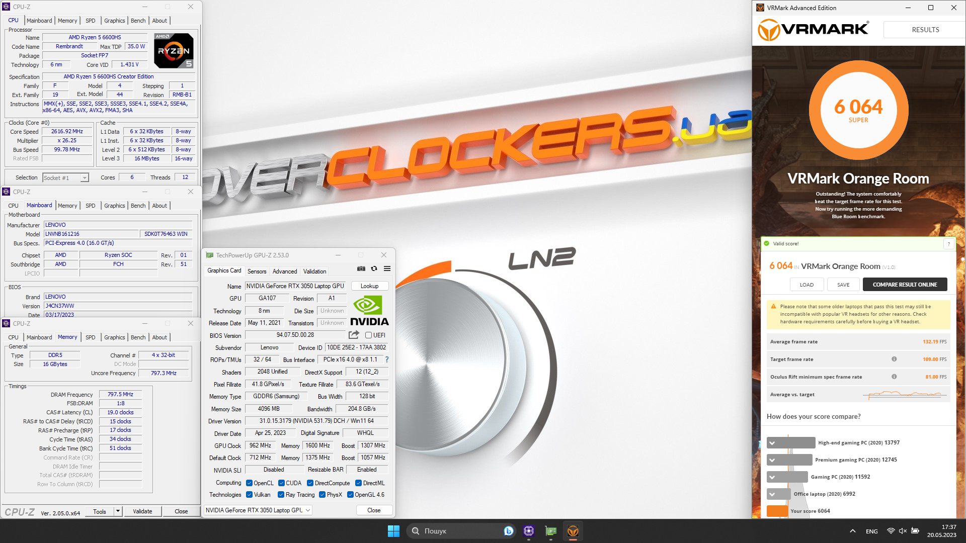The height and width of the screenshot is (543, 966).
Task: Click the VRMark SAVE button
Action: point(843,285)
